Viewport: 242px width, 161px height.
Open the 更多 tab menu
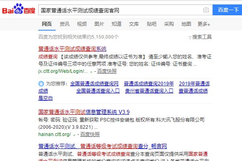point(204,24)
